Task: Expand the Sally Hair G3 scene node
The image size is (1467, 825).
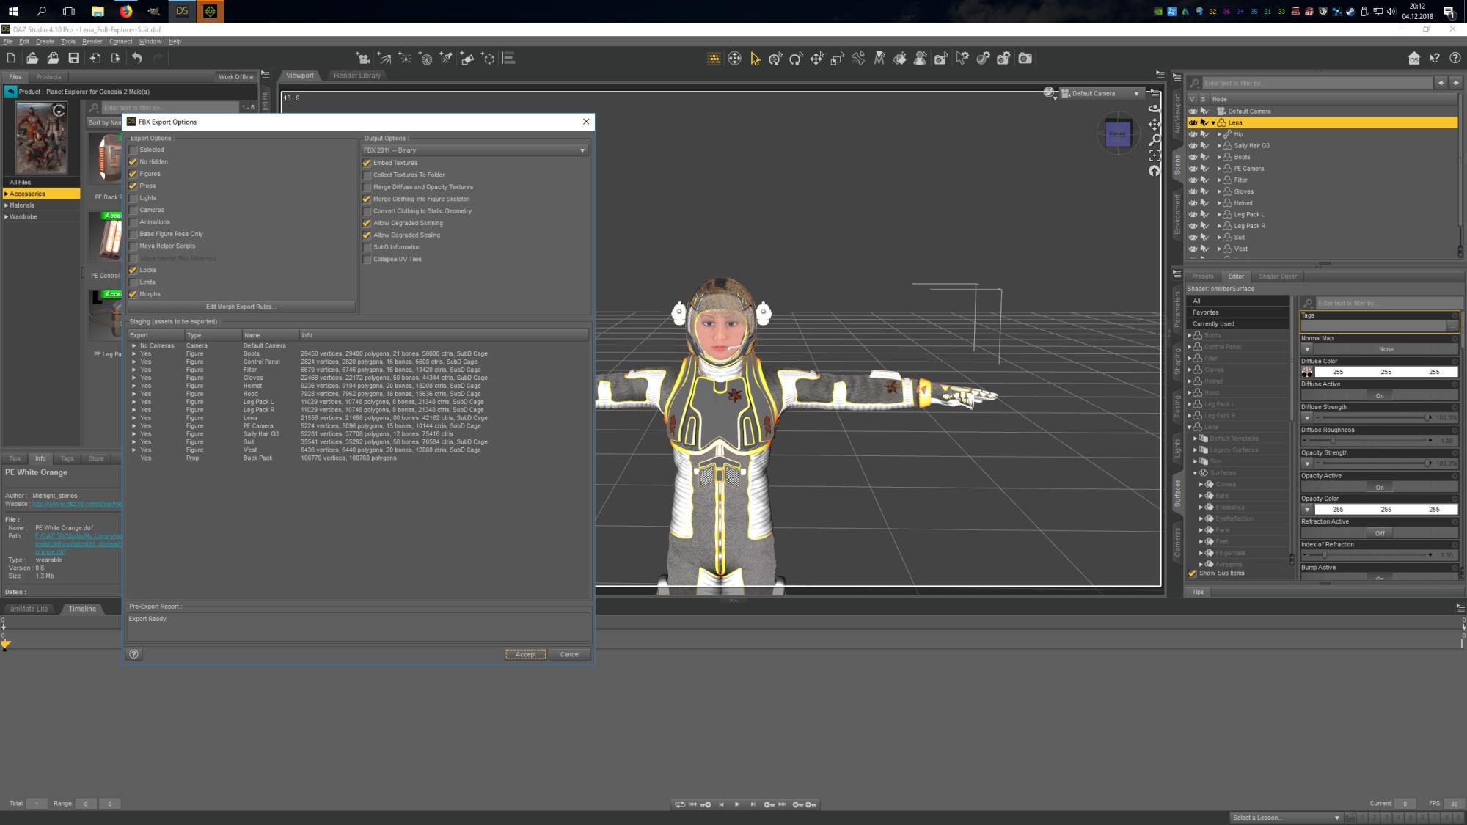Action: coord(1219,146)
